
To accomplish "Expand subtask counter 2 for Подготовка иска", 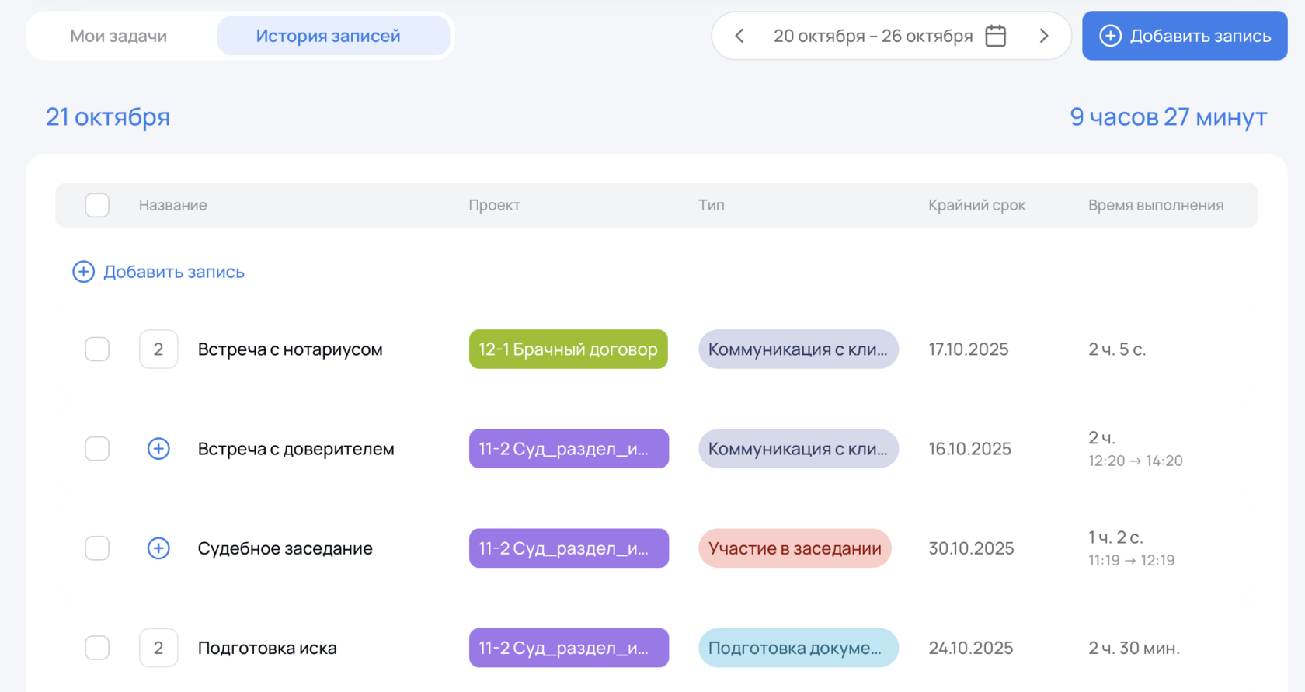I will click(158, 648).
